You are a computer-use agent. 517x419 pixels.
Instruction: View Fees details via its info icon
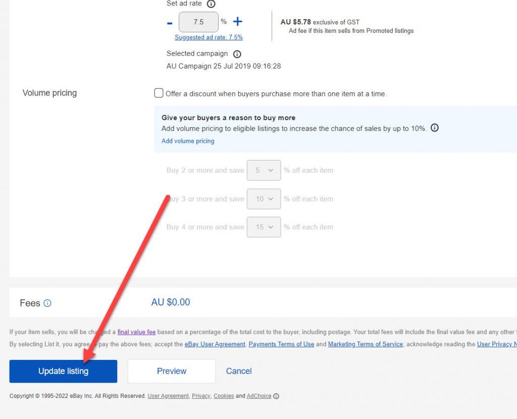click(x=47, y=303)
